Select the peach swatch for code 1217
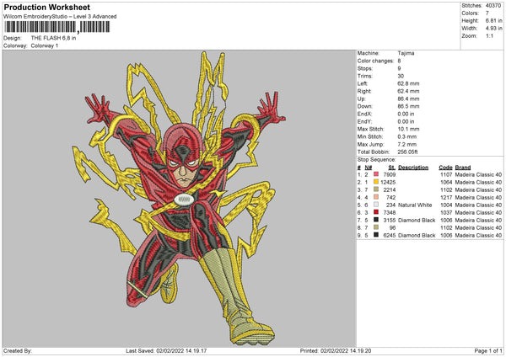Screen dimensions: 506x357 coord(376,197)
